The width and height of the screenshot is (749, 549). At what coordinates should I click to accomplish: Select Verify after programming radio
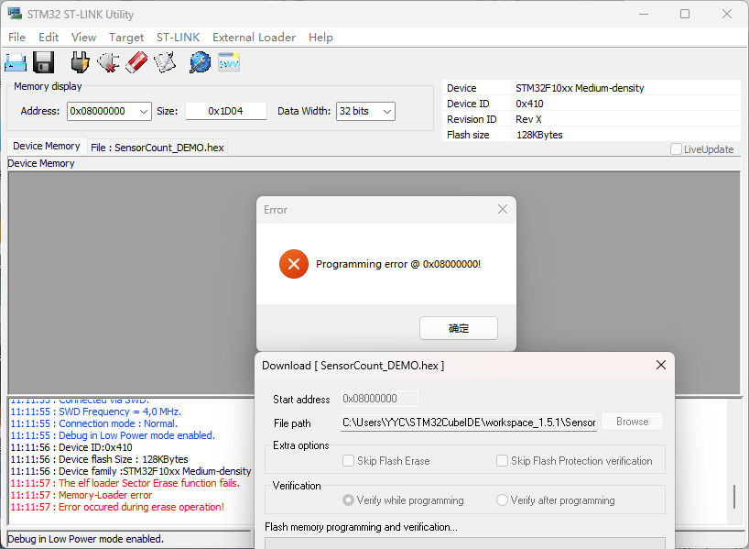tap(502, 500)
